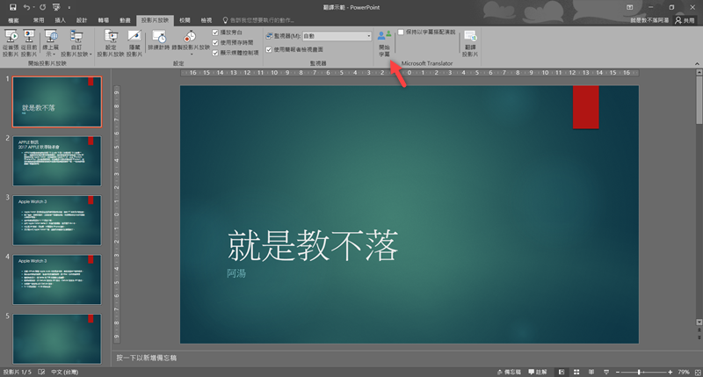Click 投影片 1/5 status indicator
703x377 pixels.
(18, 372)
